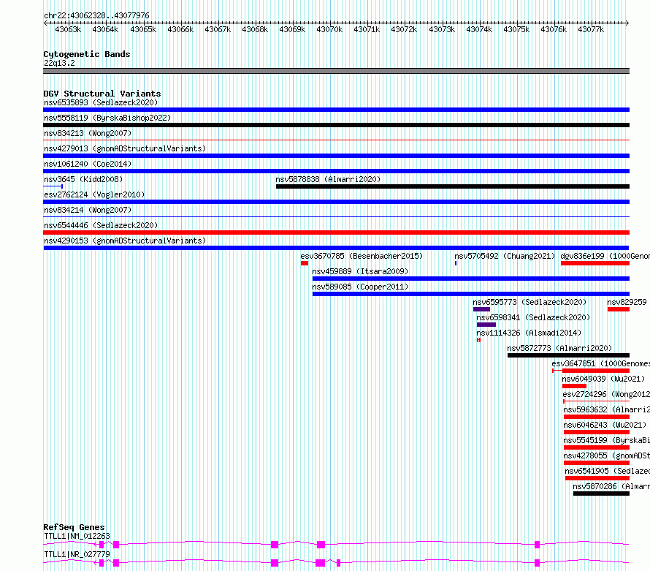Screen dimensions: 650x571
Task: Open nsv4290153 (gnomADStructuralVariants) label
Action: pyautogui.click(x=125, y=241)
